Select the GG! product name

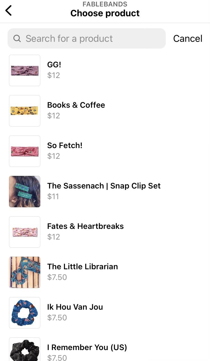tap(54, 65)
